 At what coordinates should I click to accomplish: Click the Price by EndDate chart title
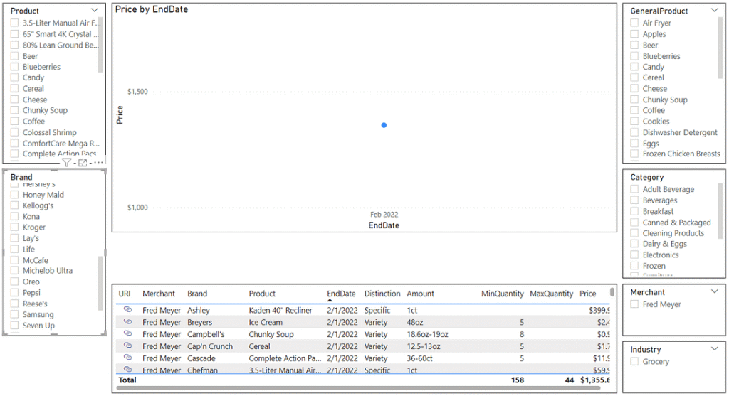[x=152, y=9]
